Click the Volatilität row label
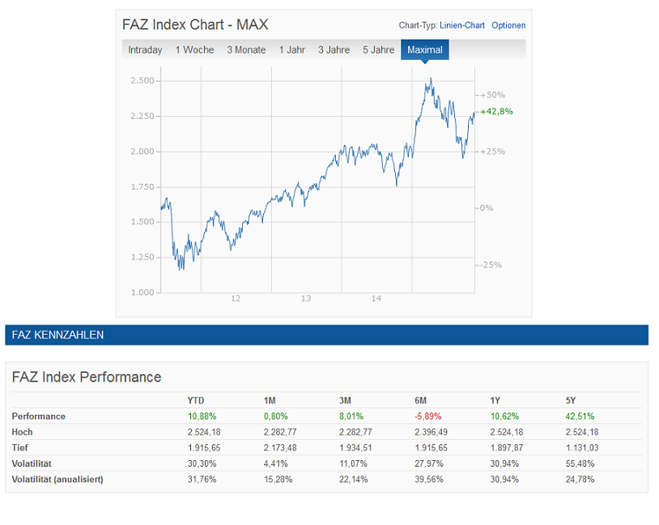This screenshot has width=659, height=525. (x=32, y=463)
